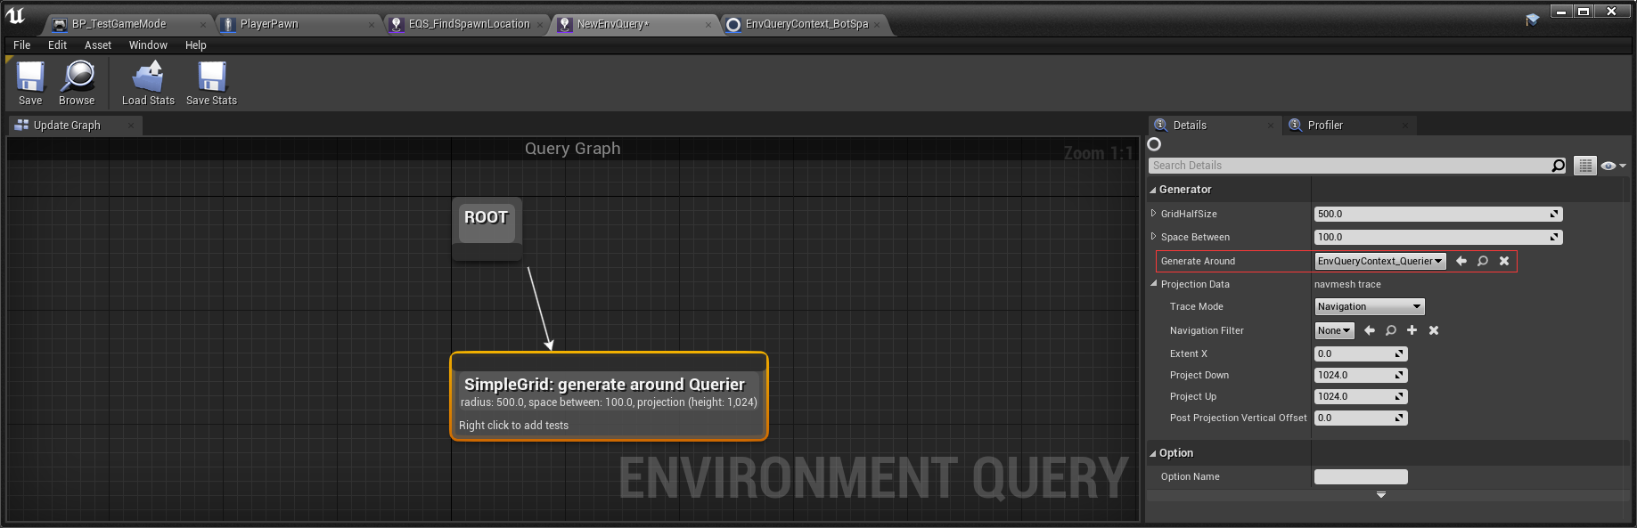Viewport: 1637px width, 528px height.
Task: Open the File menu
Action: [x=22, y=45]
